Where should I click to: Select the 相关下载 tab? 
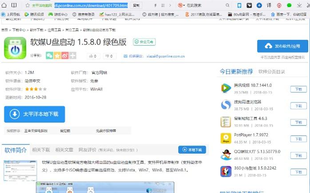tap(41, 150)
